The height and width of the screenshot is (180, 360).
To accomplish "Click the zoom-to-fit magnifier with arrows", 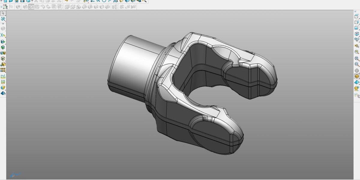I will [357, 58].
